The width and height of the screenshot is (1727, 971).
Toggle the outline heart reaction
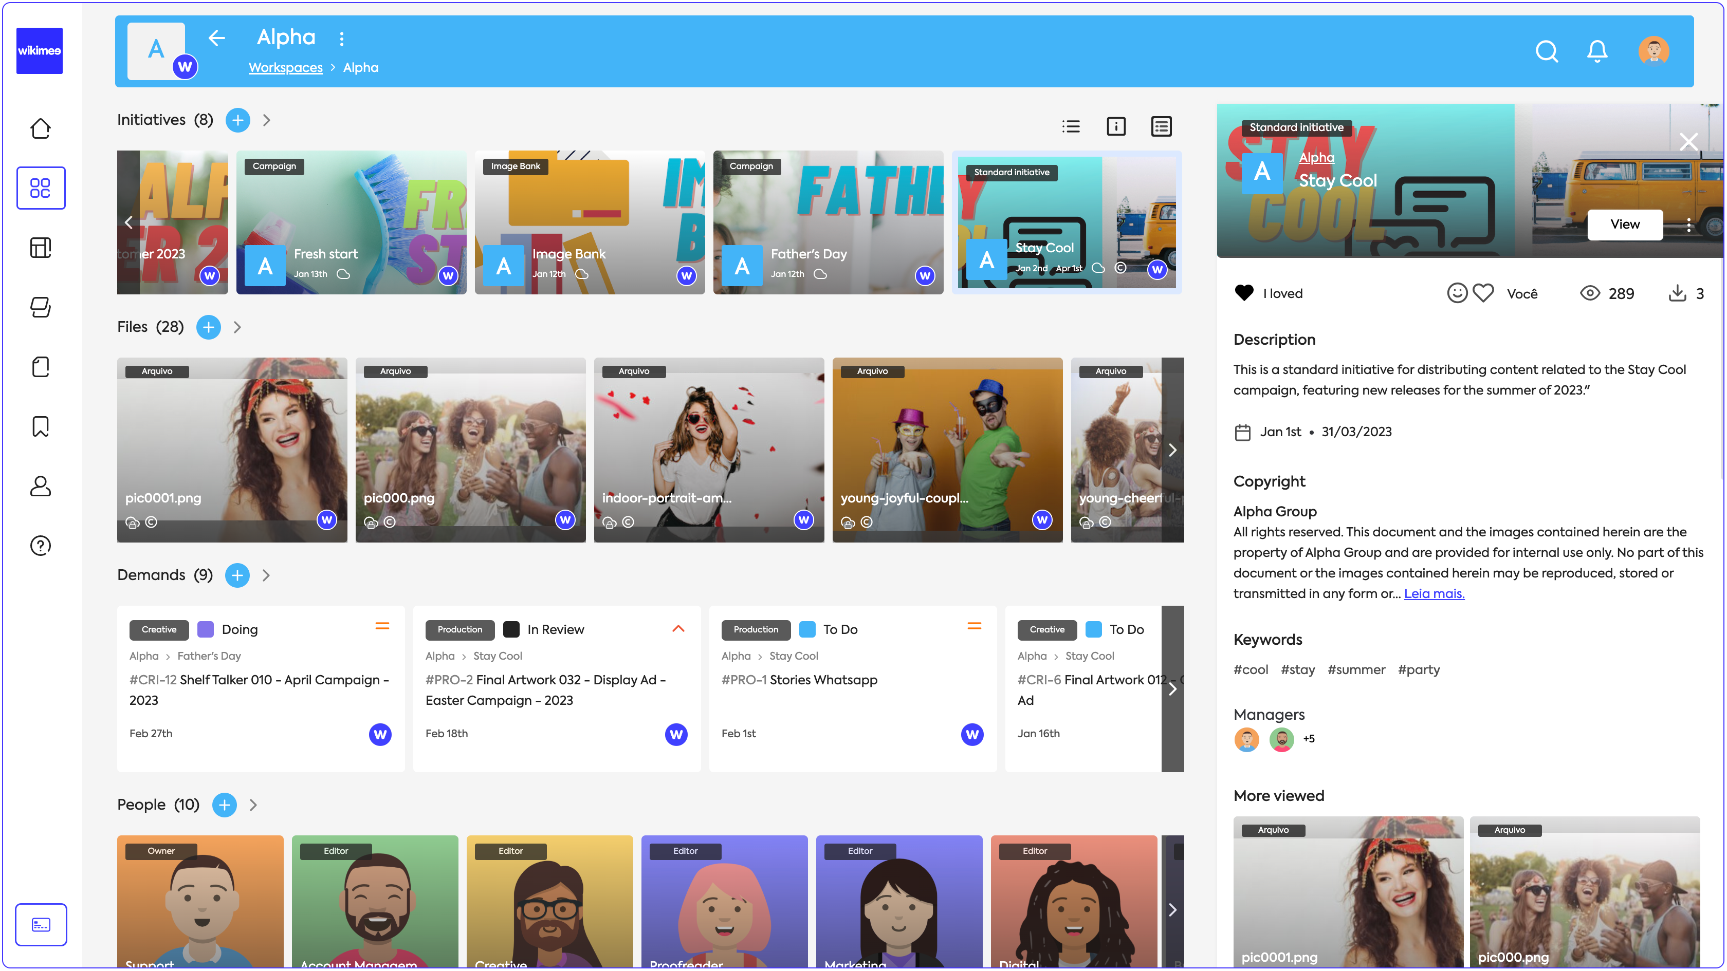pyautogui.click(x=1483, y=293)
